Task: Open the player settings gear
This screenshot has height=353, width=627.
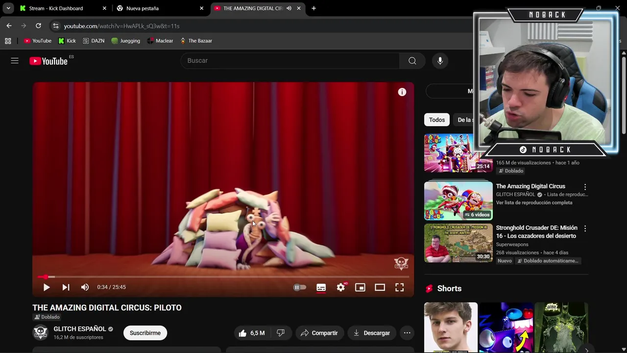Action: click(x=341, y=287)
